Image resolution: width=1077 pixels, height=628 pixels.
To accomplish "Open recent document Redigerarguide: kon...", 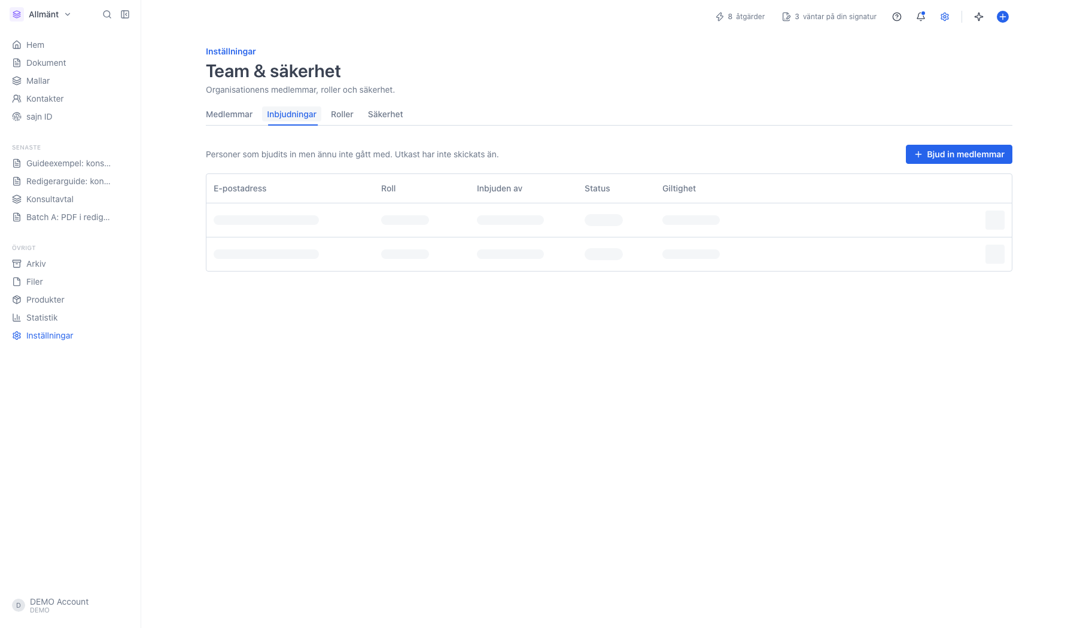I will [70, 181].
